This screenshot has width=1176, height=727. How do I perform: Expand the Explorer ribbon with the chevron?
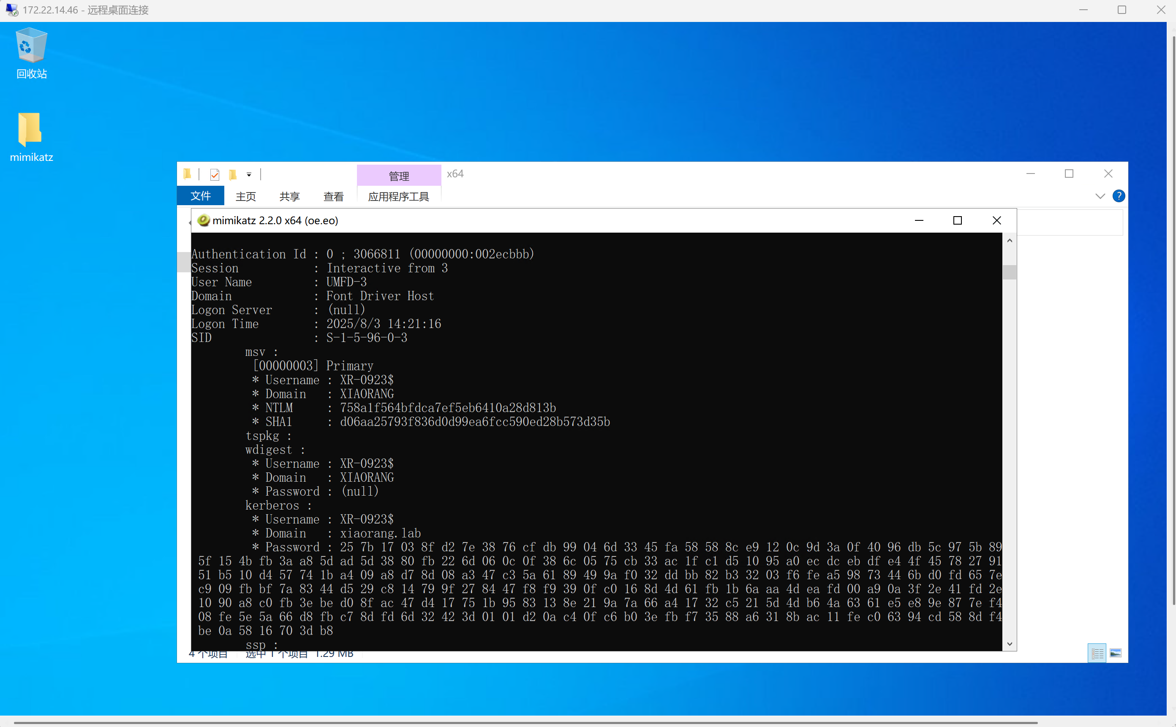1100,196
